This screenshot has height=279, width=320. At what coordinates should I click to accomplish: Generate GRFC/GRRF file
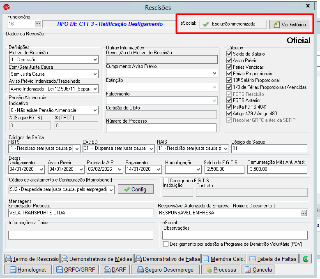click(76, 270)
